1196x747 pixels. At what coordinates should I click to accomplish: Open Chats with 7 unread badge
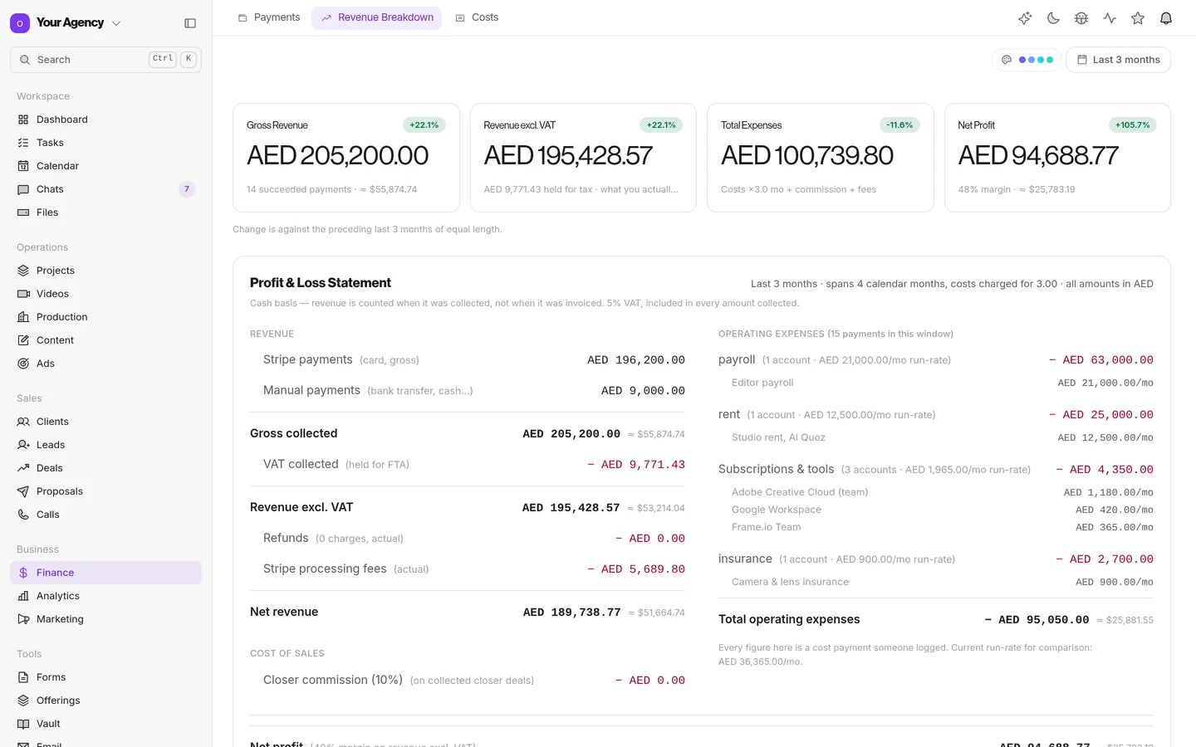tap(105, 189)
